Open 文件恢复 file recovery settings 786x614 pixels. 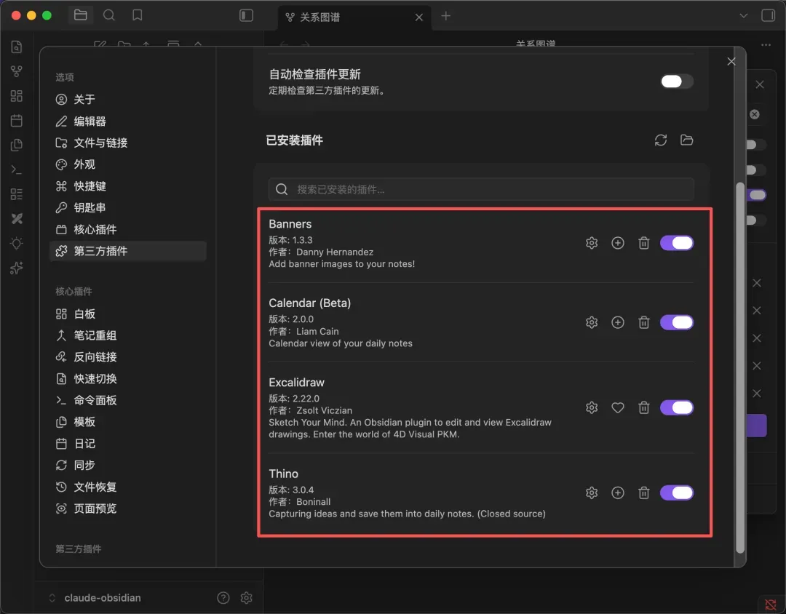128,487
